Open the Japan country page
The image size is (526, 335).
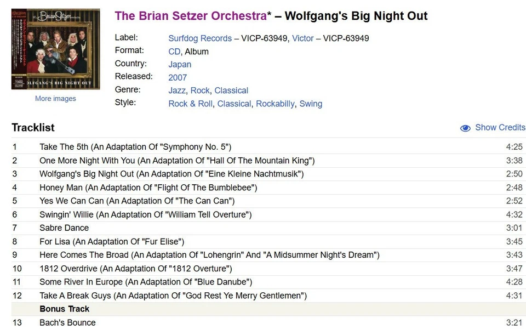pyautogui.click(x=180, y=64)
